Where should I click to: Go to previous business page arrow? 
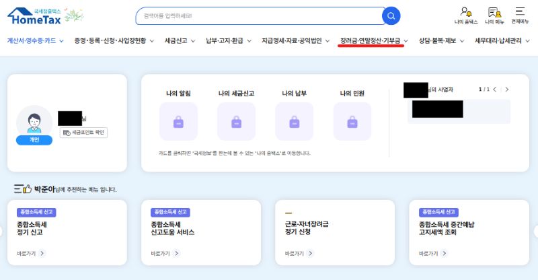click(495, 90)
